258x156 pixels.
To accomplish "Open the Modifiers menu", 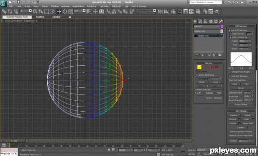I will click(55, 6).
